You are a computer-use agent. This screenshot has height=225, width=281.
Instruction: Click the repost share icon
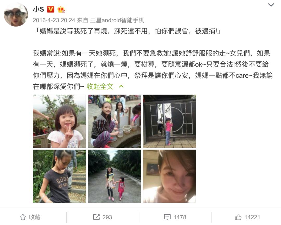tap(96, 217)
